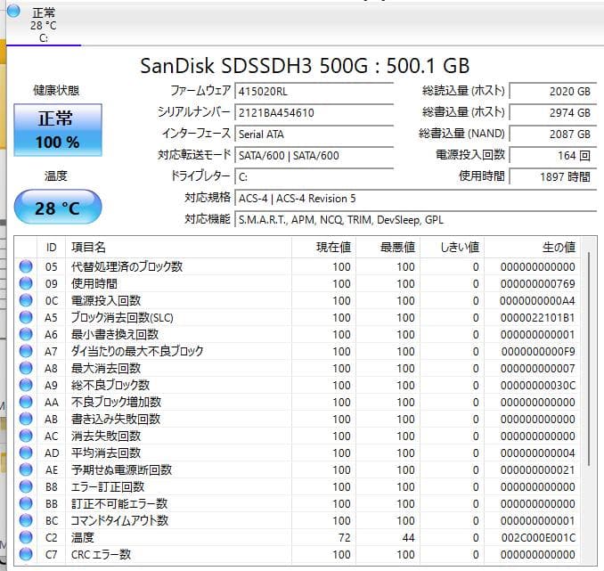Click the drive letter field C:
Screen dimensions: 604x571
[314, 177]
